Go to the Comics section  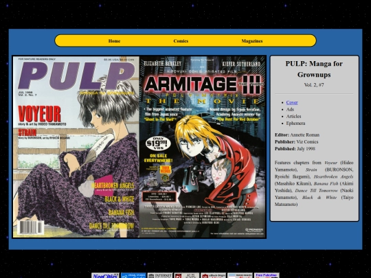point(181,41)
